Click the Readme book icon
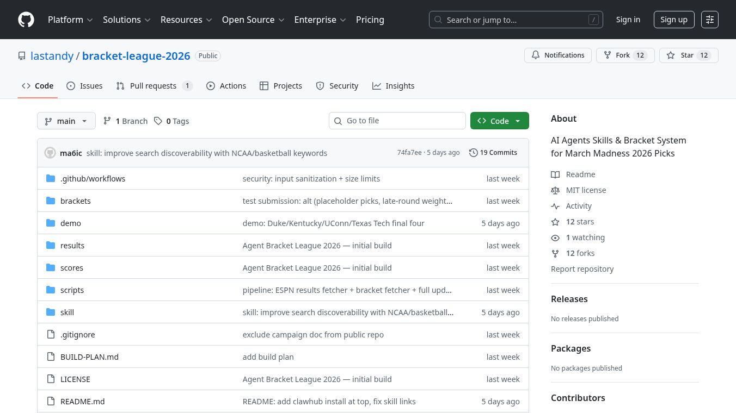 coord(555,174)
